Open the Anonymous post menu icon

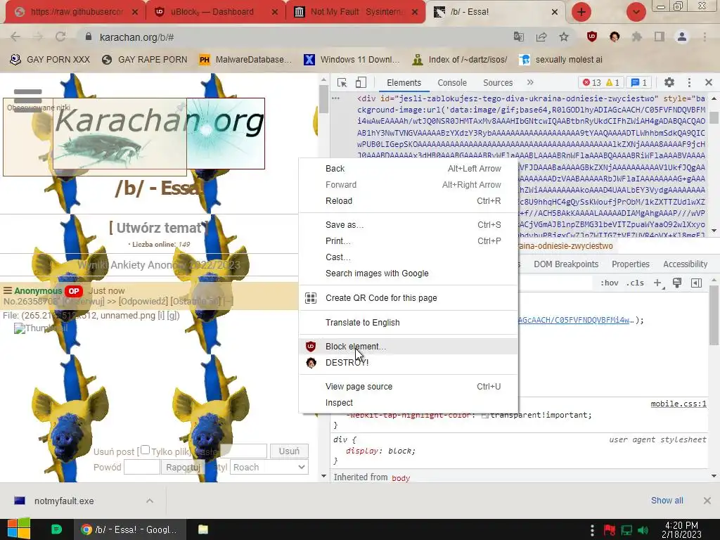pyautogui.click(x=7, y=290)
